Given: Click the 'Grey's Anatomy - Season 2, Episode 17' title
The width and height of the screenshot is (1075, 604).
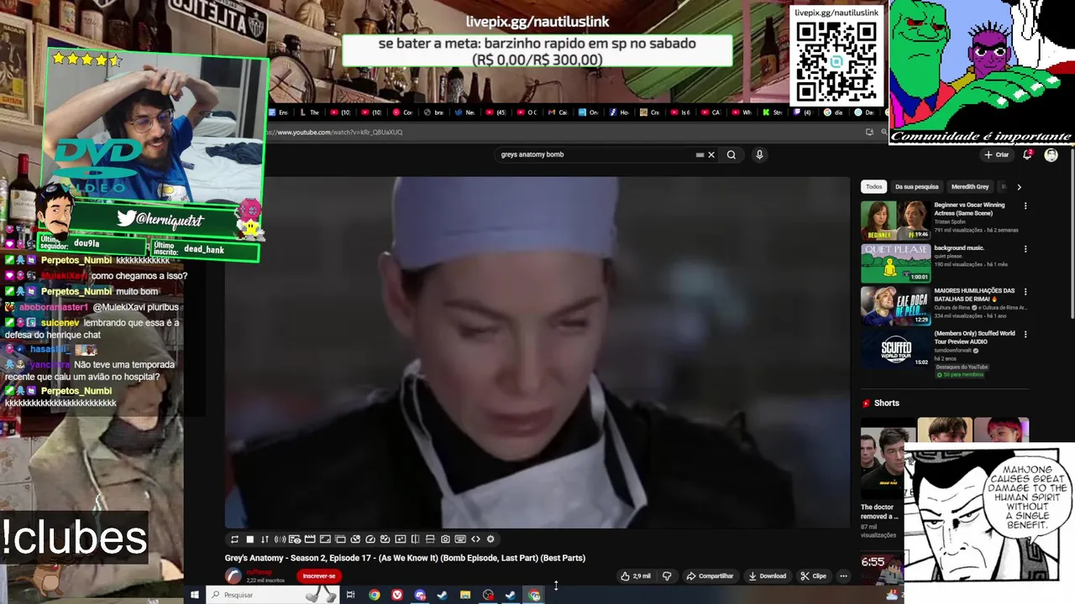Looking at the screenshot, I should 405,558.
